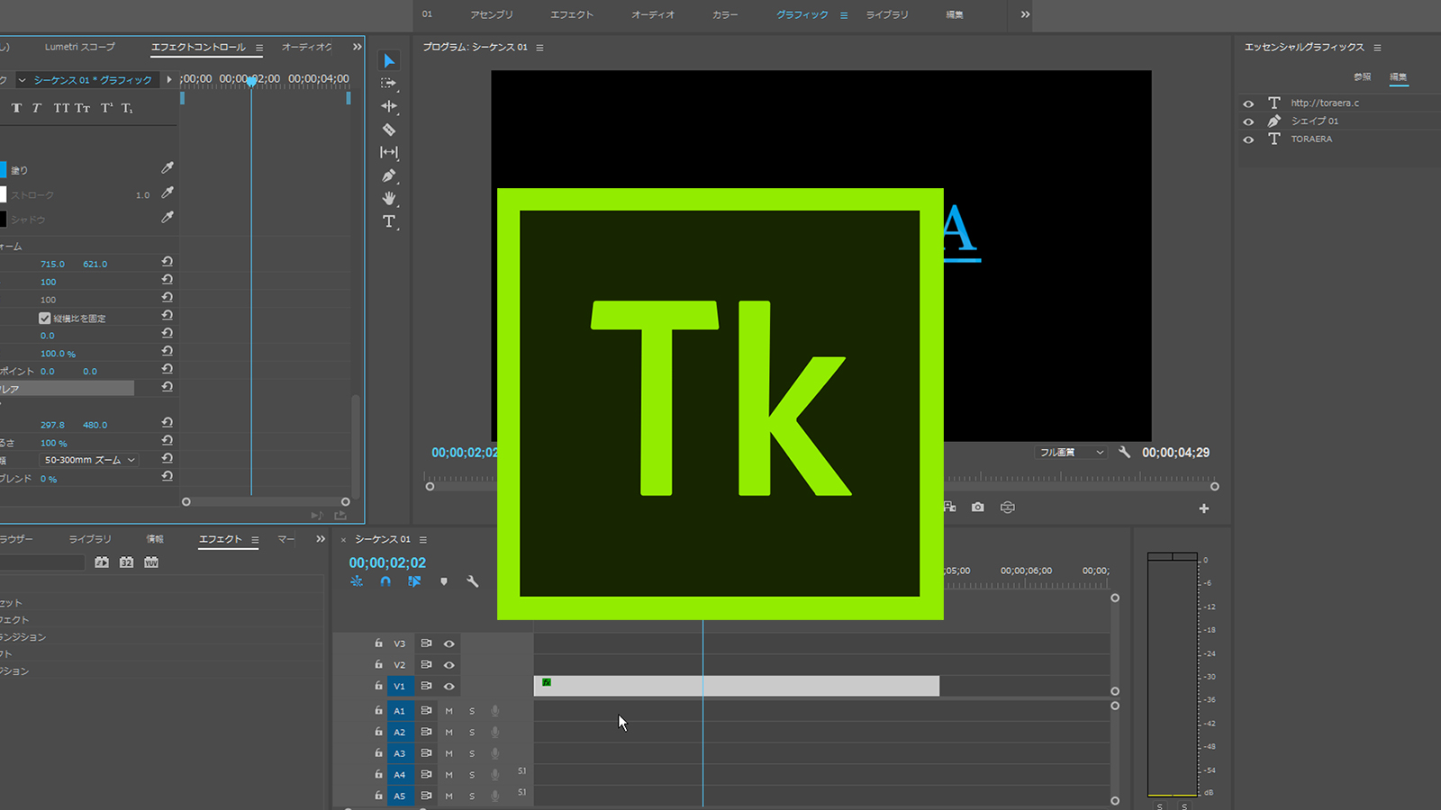Select the graphic clip on V1
This screenshot has width=1441, height=810.
pos(736,686)
